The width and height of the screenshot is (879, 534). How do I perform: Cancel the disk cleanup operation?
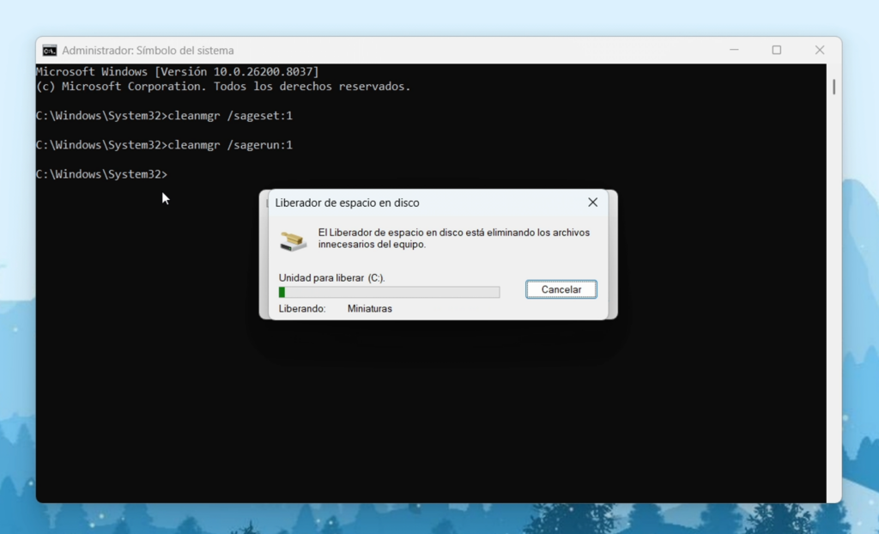(561, 289)
